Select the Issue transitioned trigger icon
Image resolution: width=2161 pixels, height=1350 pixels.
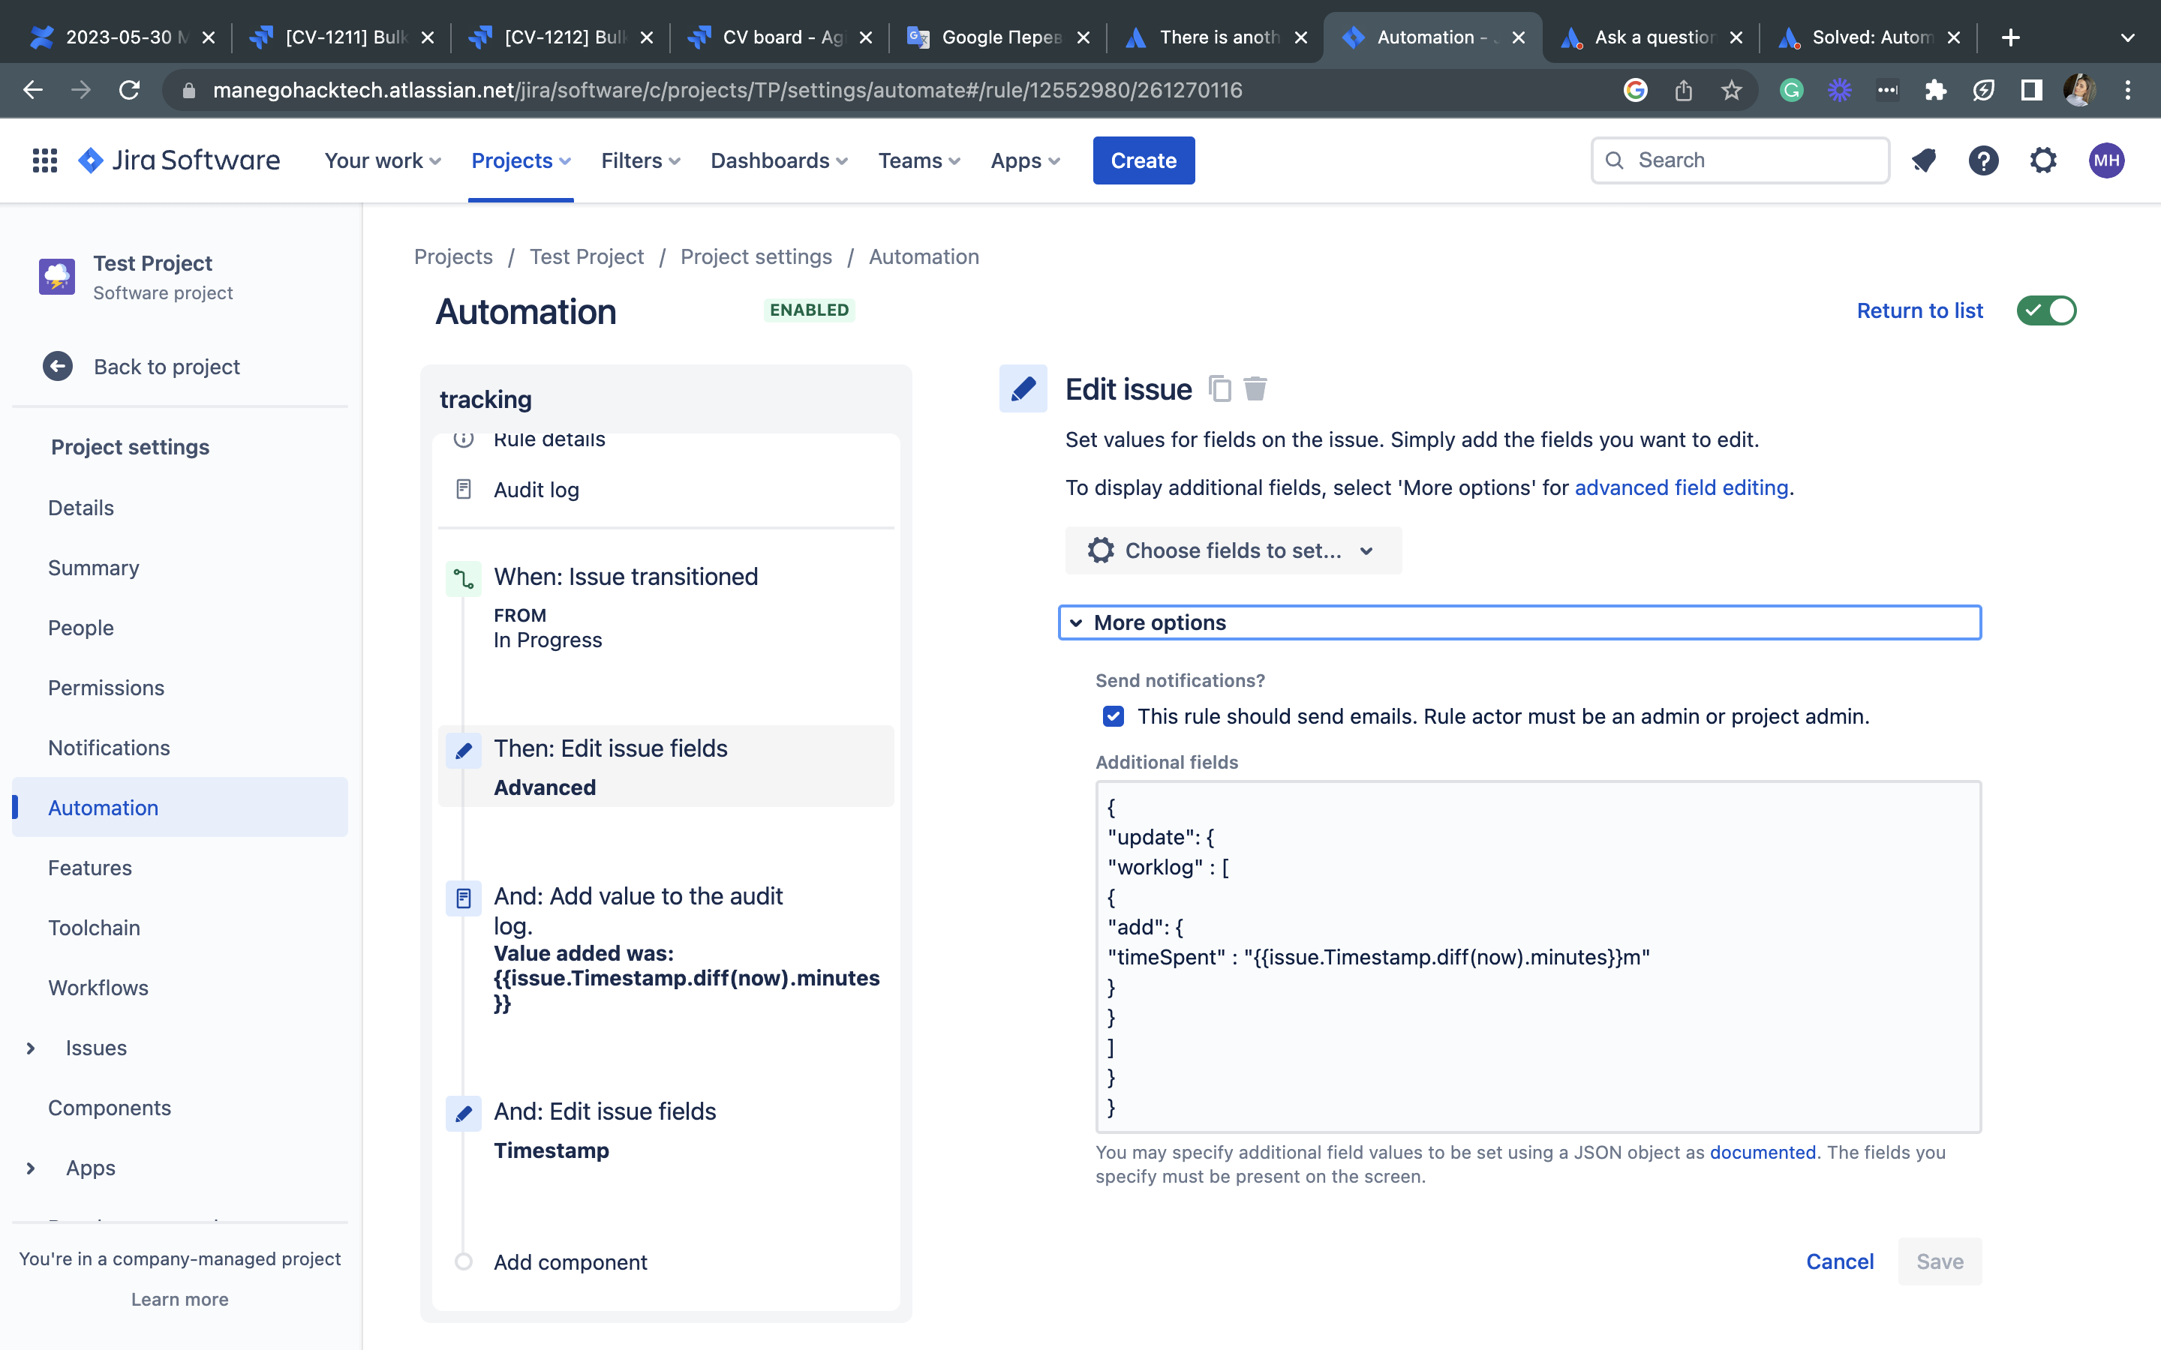[x=464, y=578]
